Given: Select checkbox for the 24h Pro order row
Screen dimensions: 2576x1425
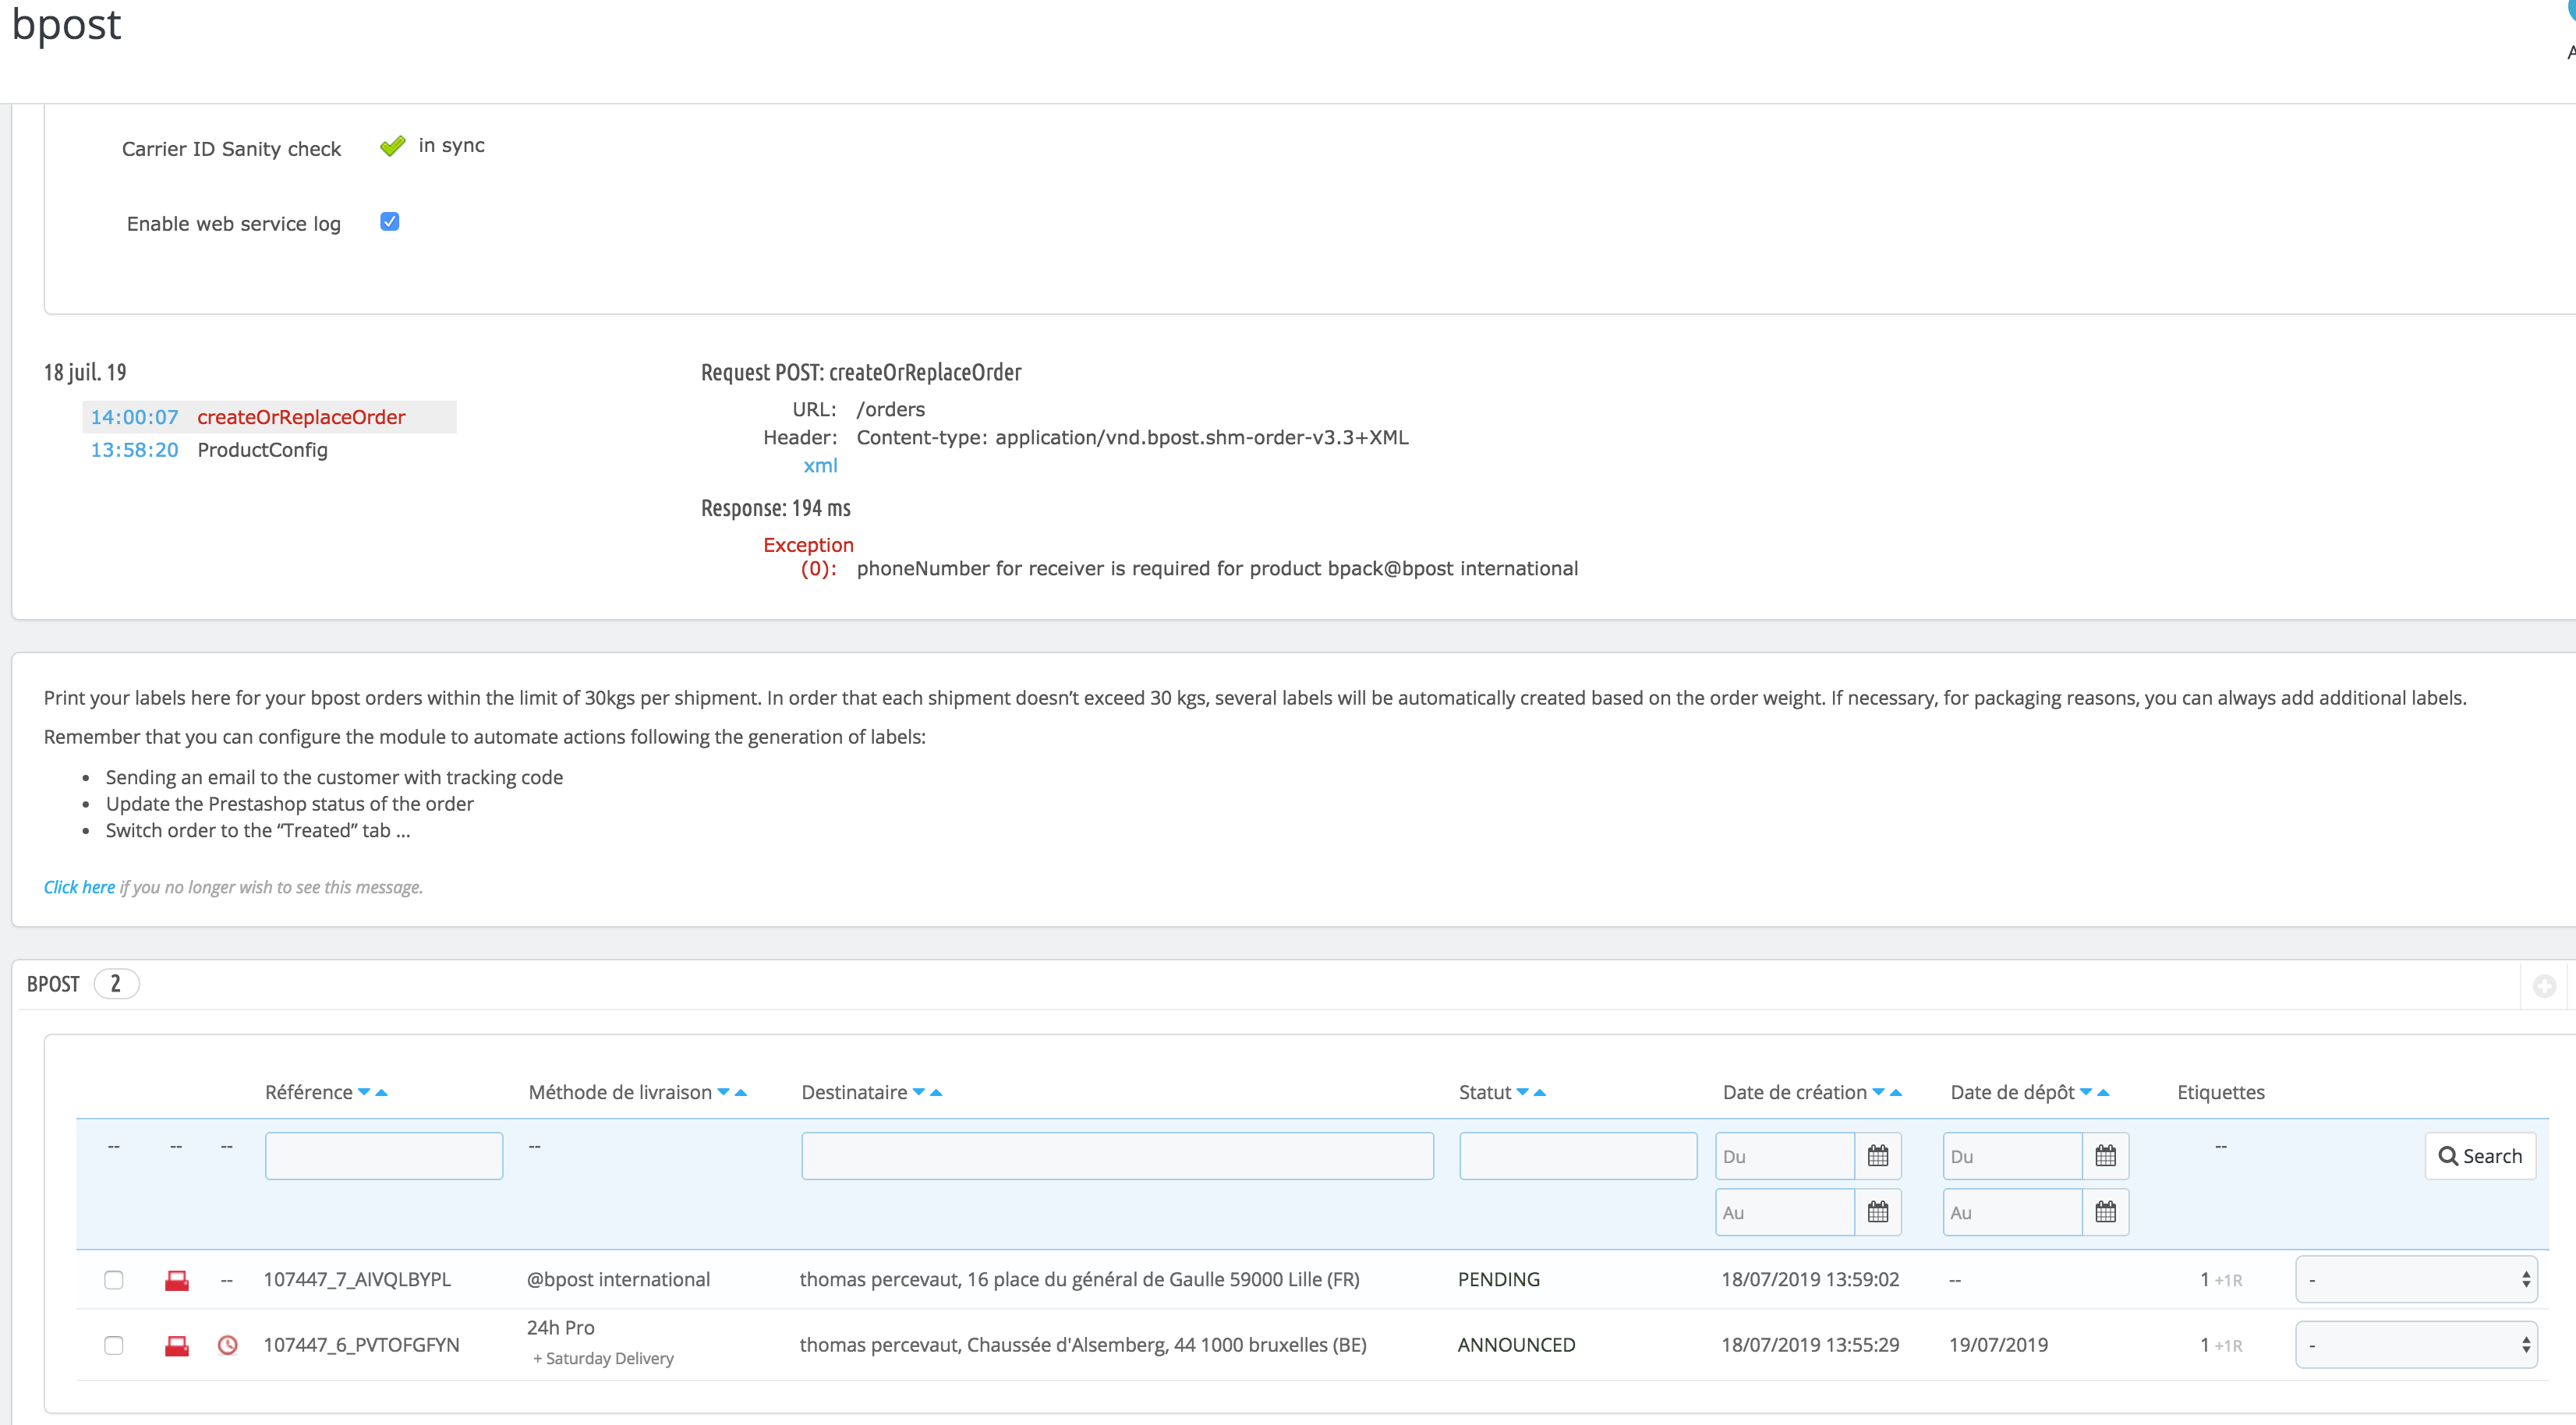Looking at the screenshot, I should (x=114, y=1346).
